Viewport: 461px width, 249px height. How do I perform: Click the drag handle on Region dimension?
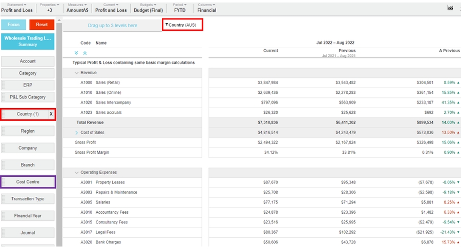point(4,131)
